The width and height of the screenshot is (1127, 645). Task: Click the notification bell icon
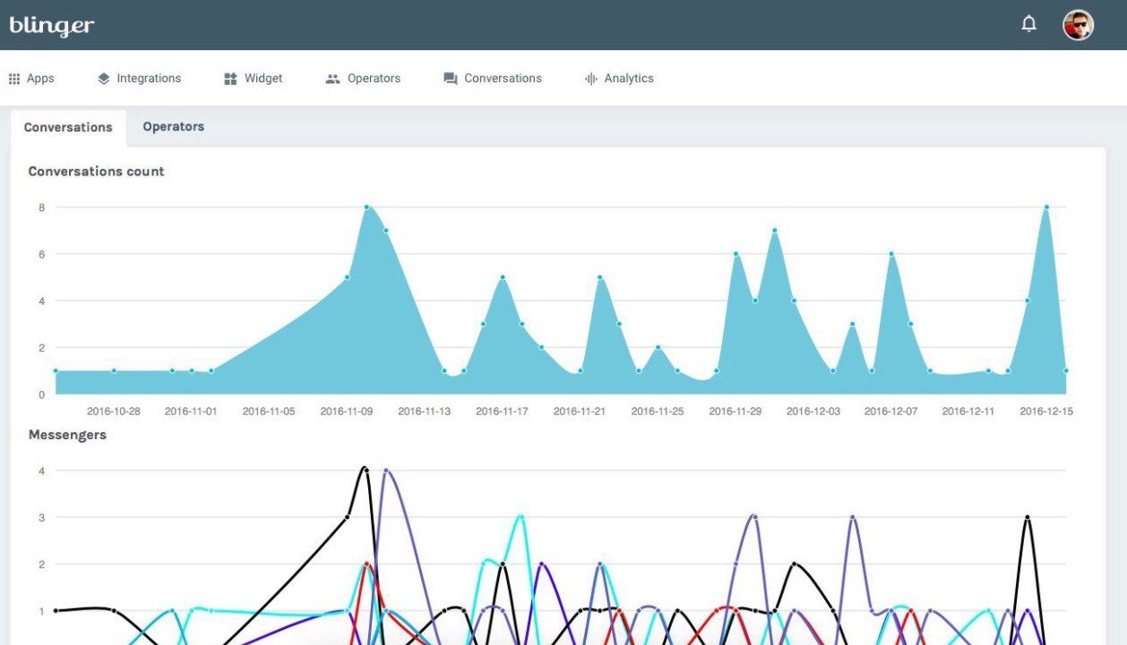click(x=1028, y=24)
